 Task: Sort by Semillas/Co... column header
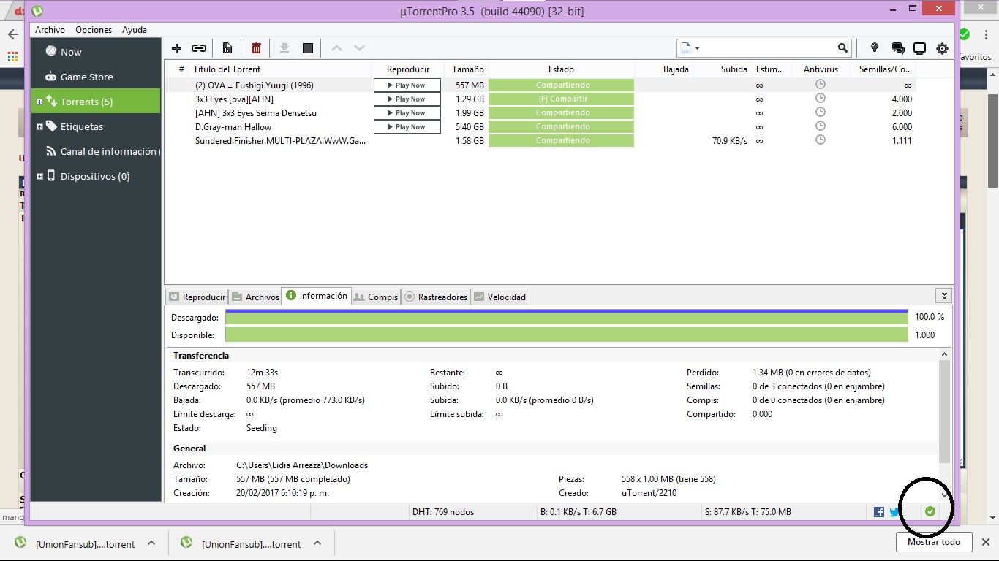pos(885,69)
